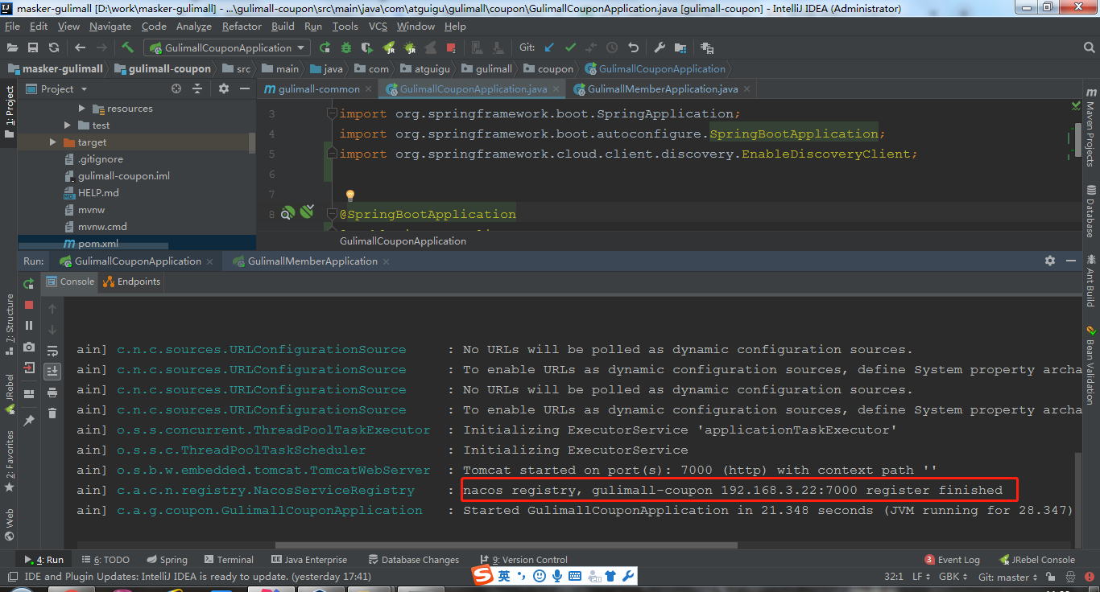1100x592 pixels.
Task: Select .gitignore in the project tree
Action: (100, 158)
